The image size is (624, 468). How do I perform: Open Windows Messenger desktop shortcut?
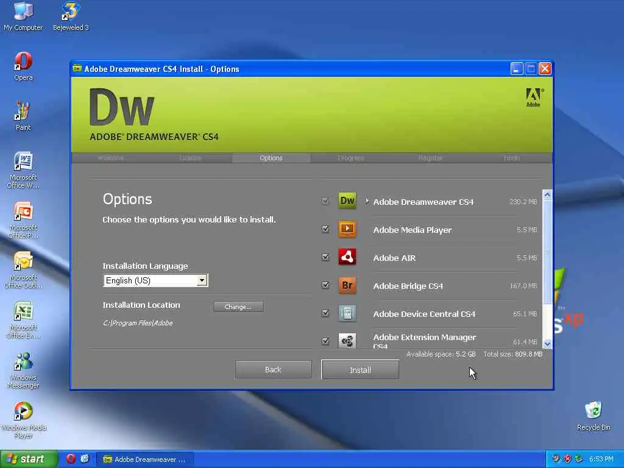tap(23, 370)
